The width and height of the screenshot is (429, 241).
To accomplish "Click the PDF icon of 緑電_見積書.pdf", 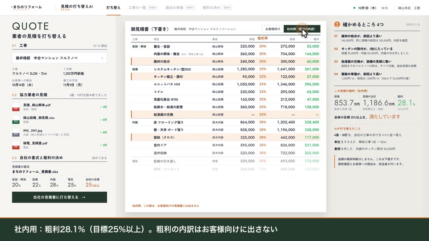I will point(16,145).
